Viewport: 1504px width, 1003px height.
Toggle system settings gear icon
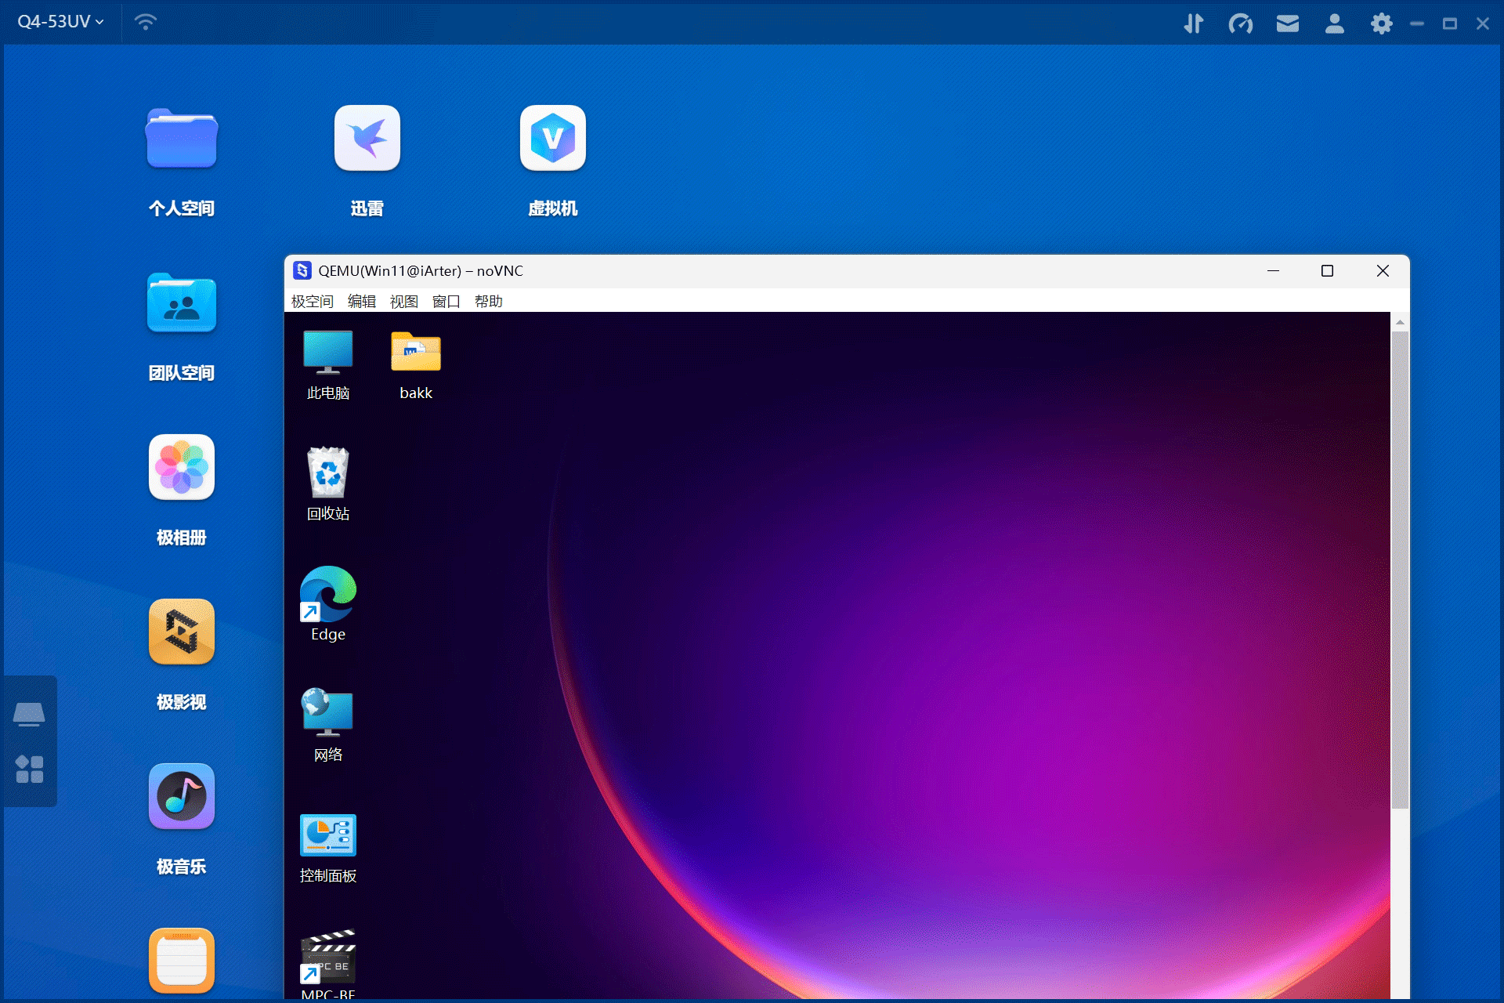1379,21
